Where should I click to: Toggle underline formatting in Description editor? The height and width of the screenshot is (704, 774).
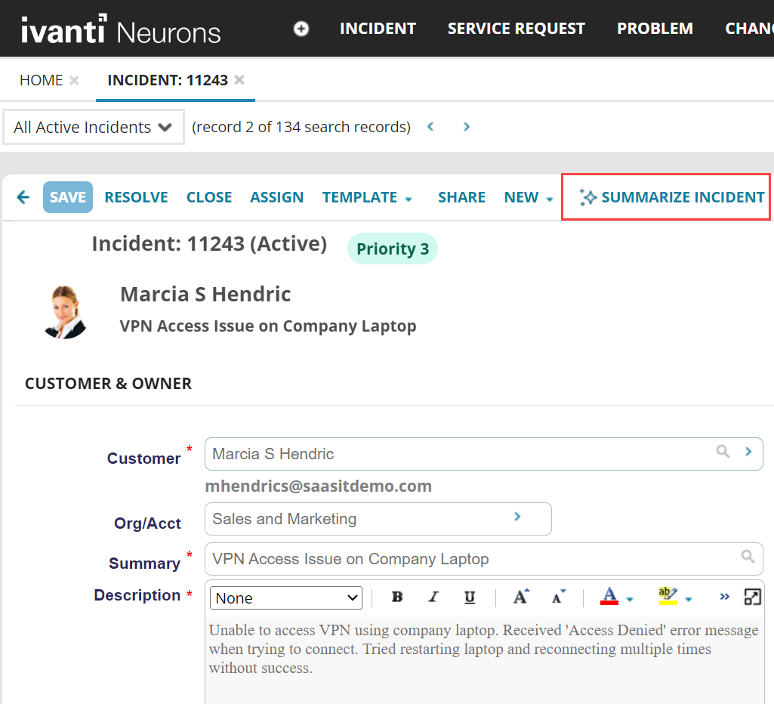(x=470, y=597)
